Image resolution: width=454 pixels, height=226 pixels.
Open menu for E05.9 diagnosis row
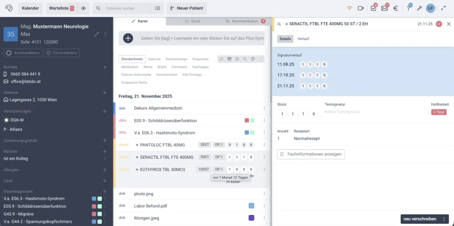pyautogui.click(x=264, y=120)
